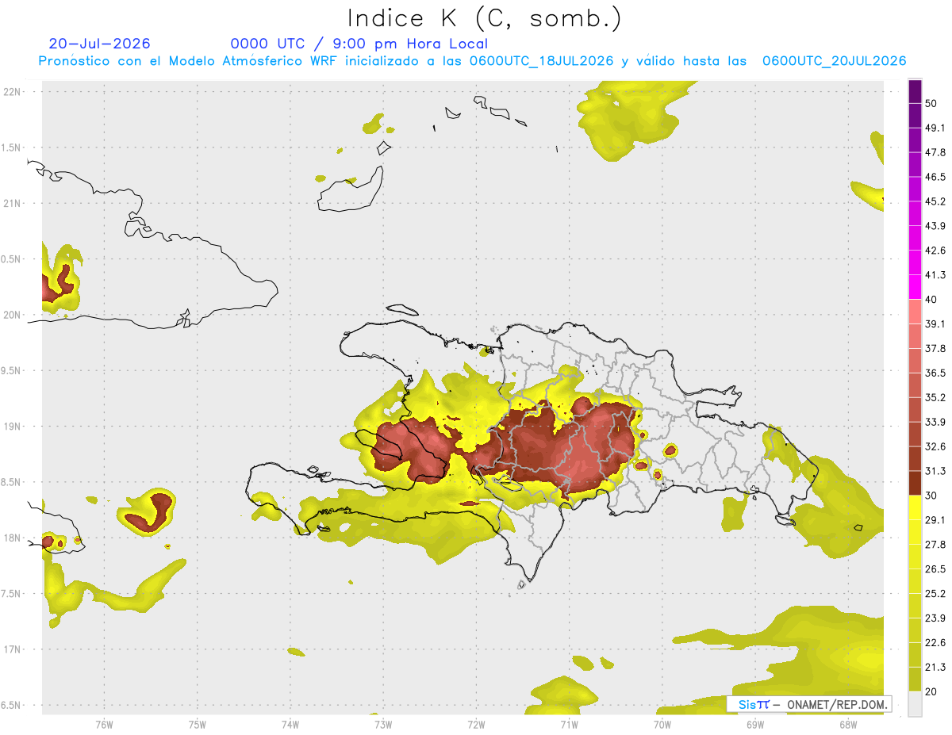Click colorbar value "40"
Image resolution: width=952 pixels, height=735 pixels.
932,299
